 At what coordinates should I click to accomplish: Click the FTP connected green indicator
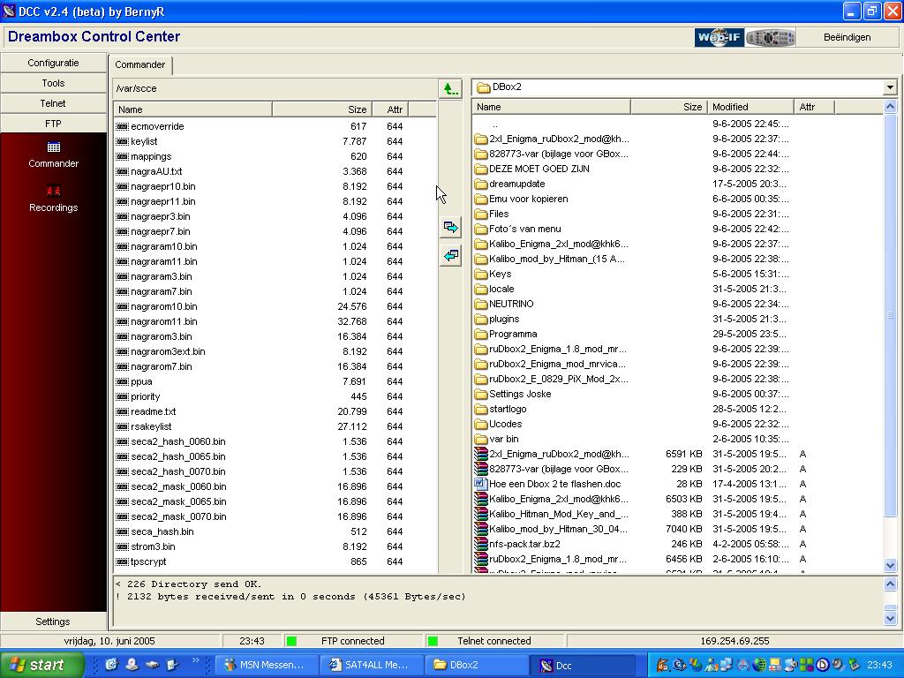tap(291, 641)
